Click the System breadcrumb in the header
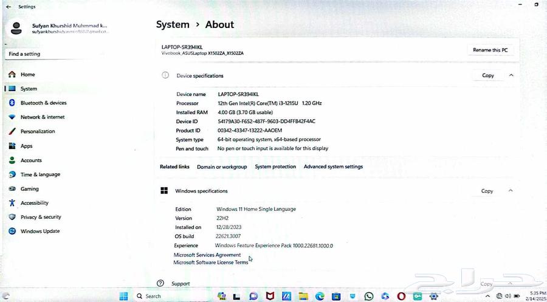The height and width of the screenshot is (302, 547). tap(173, 25)
